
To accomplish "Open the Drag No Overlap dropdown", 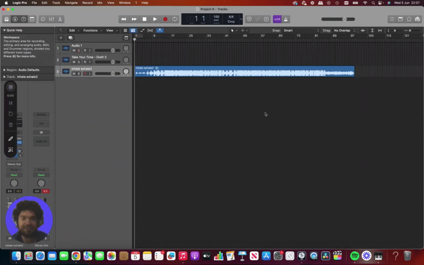I will (342, 30).
